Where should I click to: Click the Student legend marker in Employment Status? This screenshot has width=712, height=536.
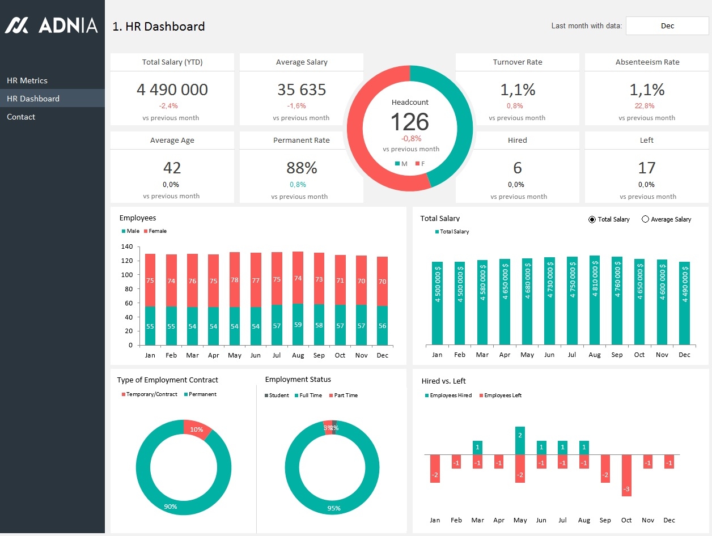[265, 395]
